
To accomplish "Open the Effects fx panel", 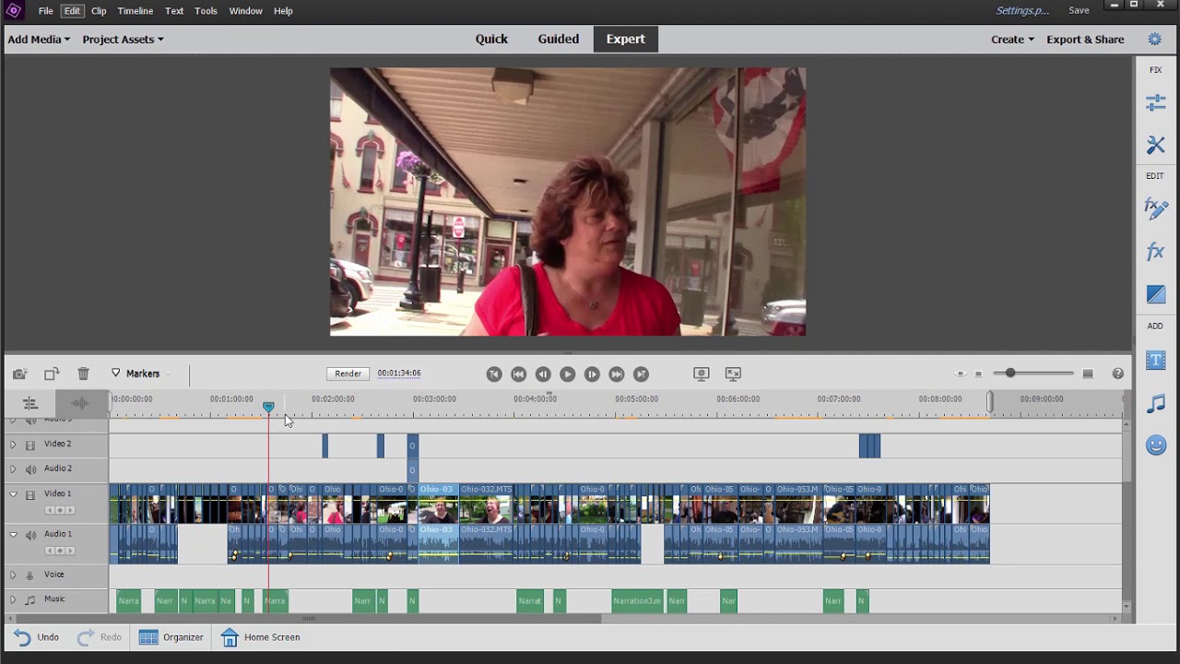I will 1155,251.
